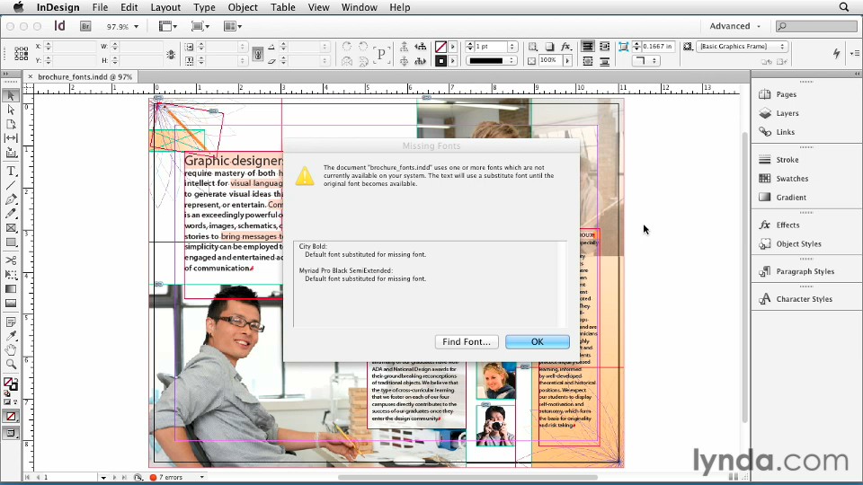863x485 pixels.
Task: Select the Pencil tool
Action: pos(11,214)
